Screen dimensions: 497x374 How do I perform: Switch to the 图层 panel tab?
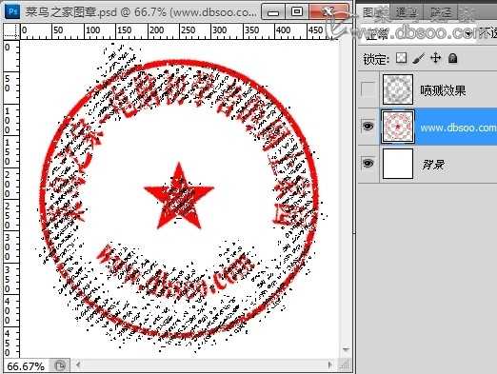point(373,12)
